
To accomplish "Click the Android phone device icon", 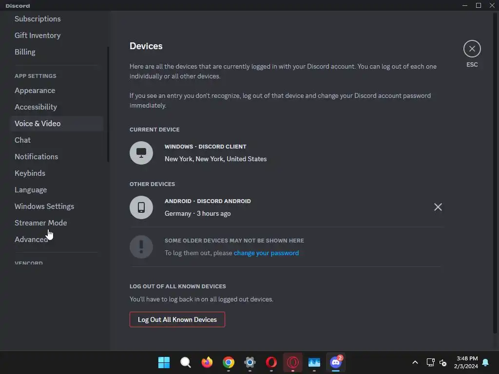I will pyautogui.click(x=141, y=207).
